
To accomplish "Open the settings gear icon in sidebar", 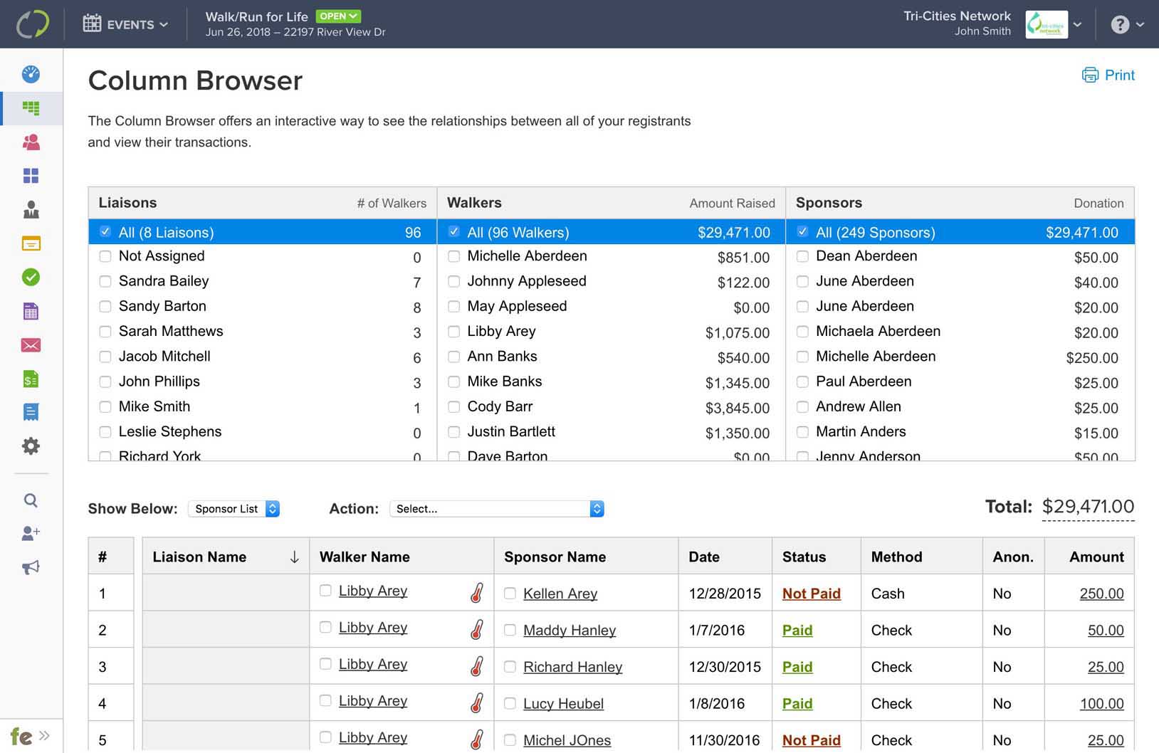I will pos(31,446).
